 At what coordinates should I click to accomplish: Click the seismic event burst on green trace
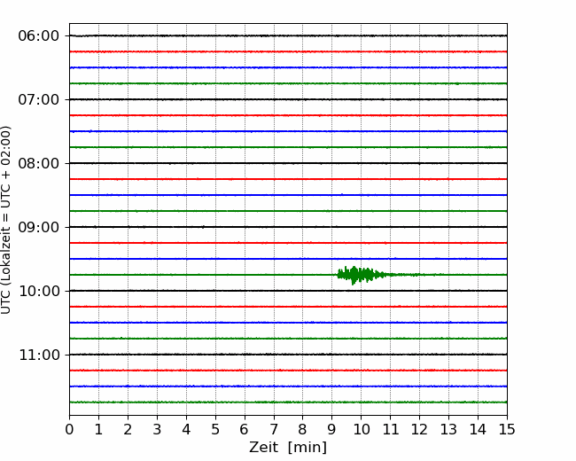365,275
